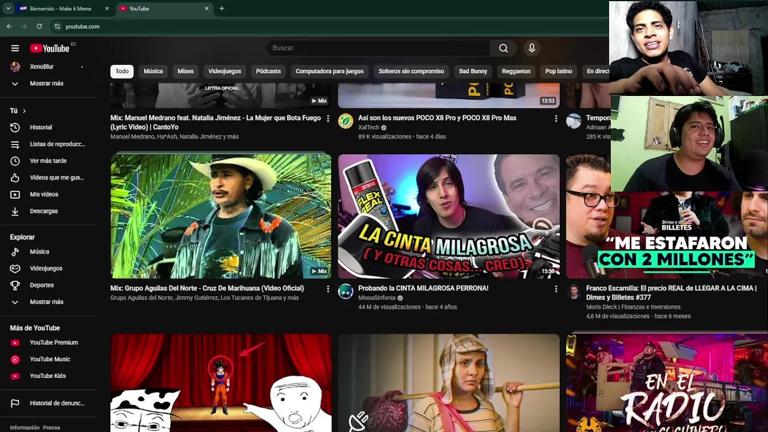Open XalTech channel avatar
The height and width of the screenshot is (432, 768).
click(x=346, y=121)
